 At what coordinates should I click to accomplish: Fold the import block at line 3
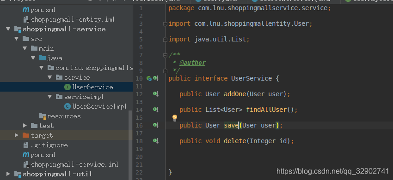165,24
